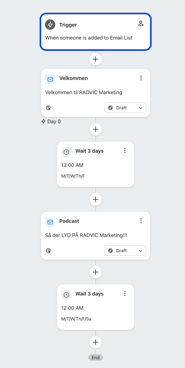Add a step below the Velkommen email
Viewport: 185px width, 368px height.
[96, 129]
